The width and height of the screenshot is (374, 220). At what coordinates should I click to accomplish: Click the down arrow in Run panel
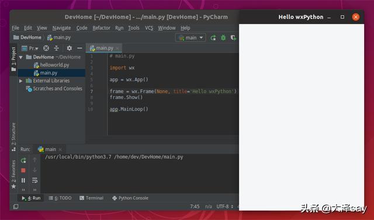[34, 170]
